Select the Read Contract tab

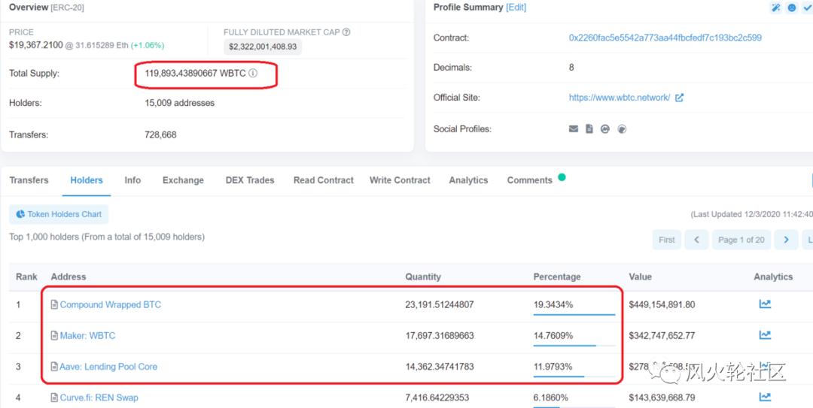324,180
